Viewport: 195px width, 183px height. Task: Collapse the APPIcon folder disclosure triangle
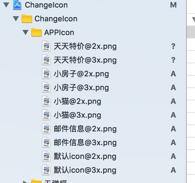pos(25,32)
